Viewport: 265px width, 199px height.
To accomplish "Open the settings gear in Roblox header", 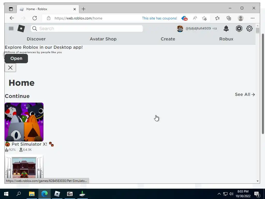I will [249, 29].
